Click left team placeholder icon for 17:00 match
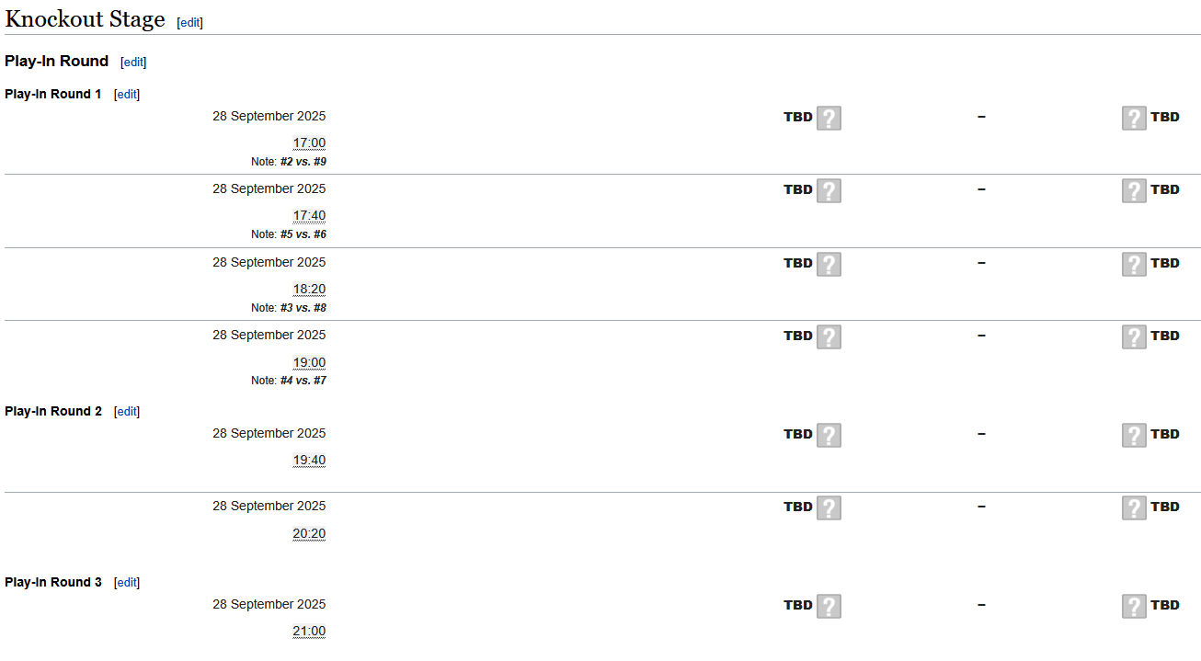 [x=829, y=118]
